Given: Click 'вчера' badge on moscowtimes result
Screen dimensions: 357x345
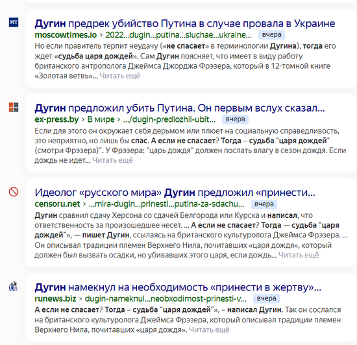Looking at the screenshot, I should 271,35.
